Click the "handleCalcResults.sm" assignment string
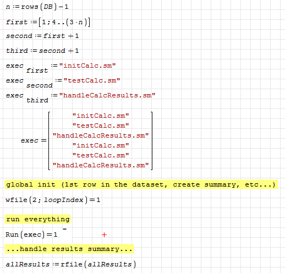 [107, 95]
